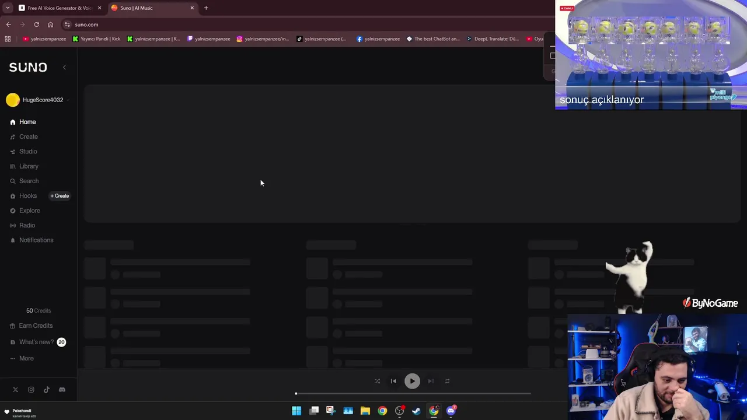This screenshot has height=420, width=747.
Task: Open Suno's Instagram social link
Action: [31, 390]
